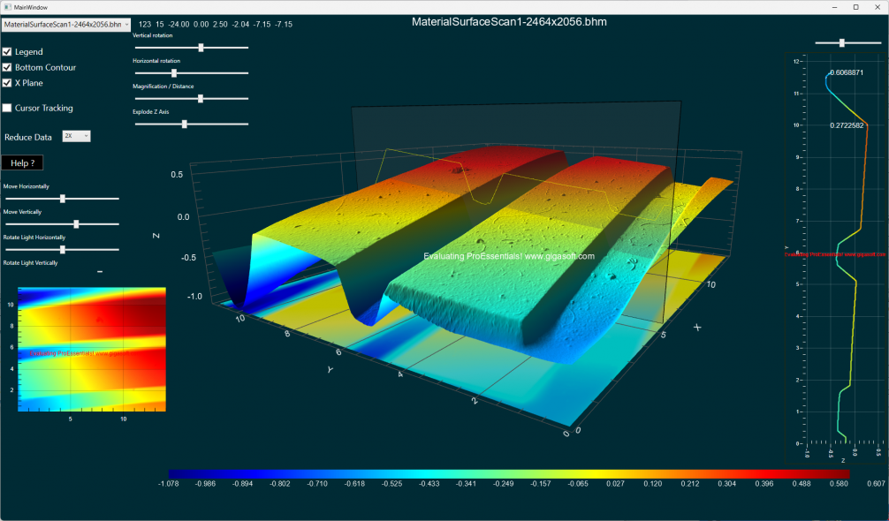Image resolution: width=889 pixels, height=521 pixels.
Task: Click the Move Horizontally slider handle
Action: click(x=62, y=198)
